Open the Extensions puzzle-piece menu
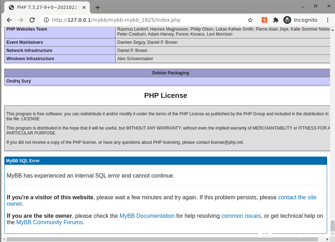This screenshot has width=335, height=242. 275,20
